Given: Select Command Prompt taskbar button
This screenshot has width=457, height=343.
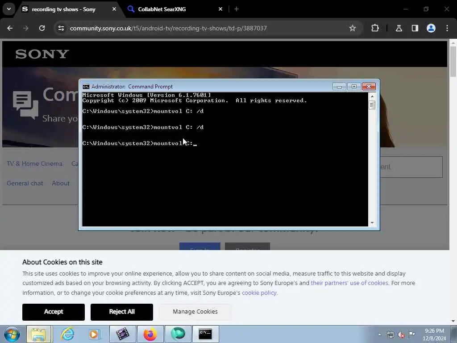Looking at the screenshot, I should pyautogui.click(x=205, y=334).
